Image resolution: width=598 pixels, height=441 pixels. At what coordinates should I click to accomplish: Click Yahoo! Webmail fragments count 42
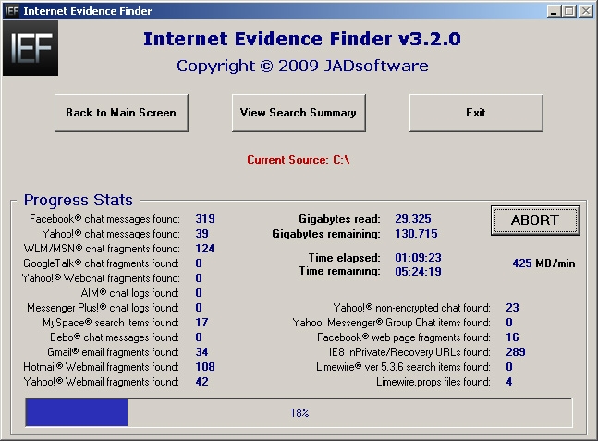201,382
